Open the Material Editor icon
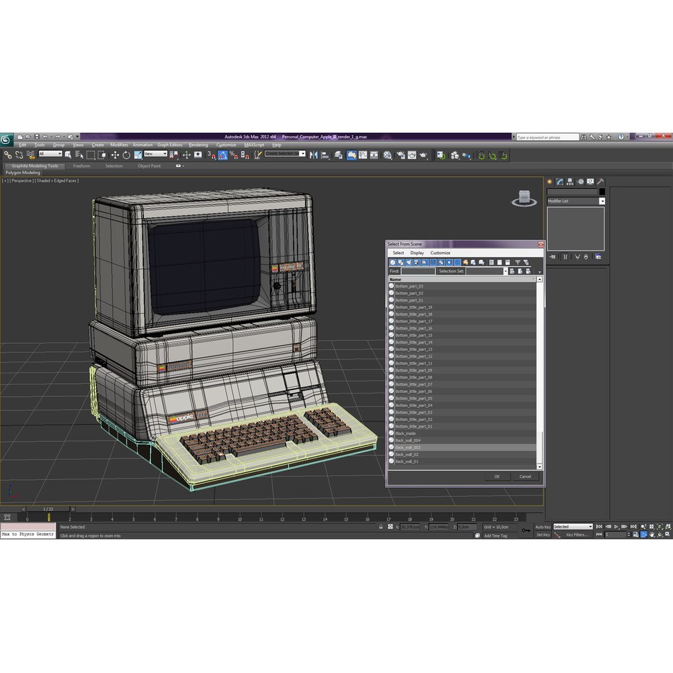 click(388, 155)
